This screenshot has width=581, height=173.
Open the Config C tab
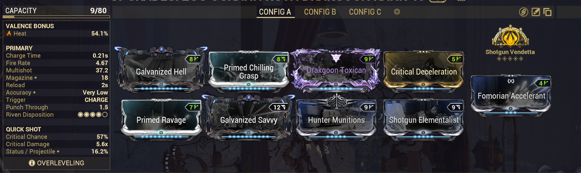coord(365,12)
